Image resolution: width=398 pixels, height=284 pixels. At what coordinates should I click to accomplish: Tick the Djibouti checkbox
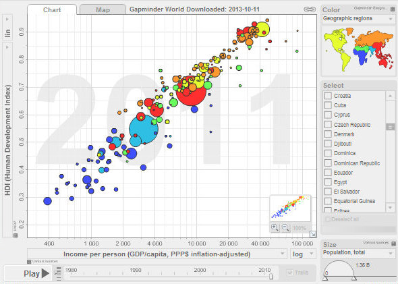pyautogui.click(x=328, y=144)
